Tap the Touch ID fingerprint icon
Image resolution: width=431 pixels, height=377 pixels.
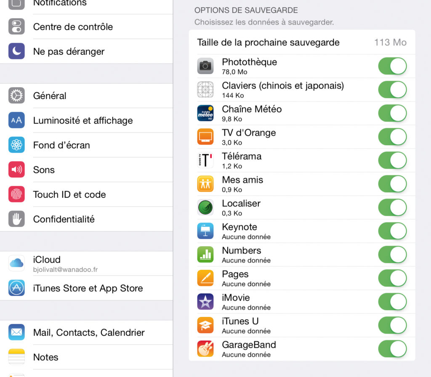(16, 194)
